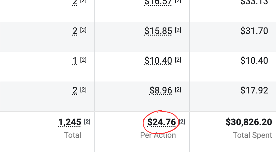
Task: Select the $31.70 total spent cell
Action: point(254,31)
